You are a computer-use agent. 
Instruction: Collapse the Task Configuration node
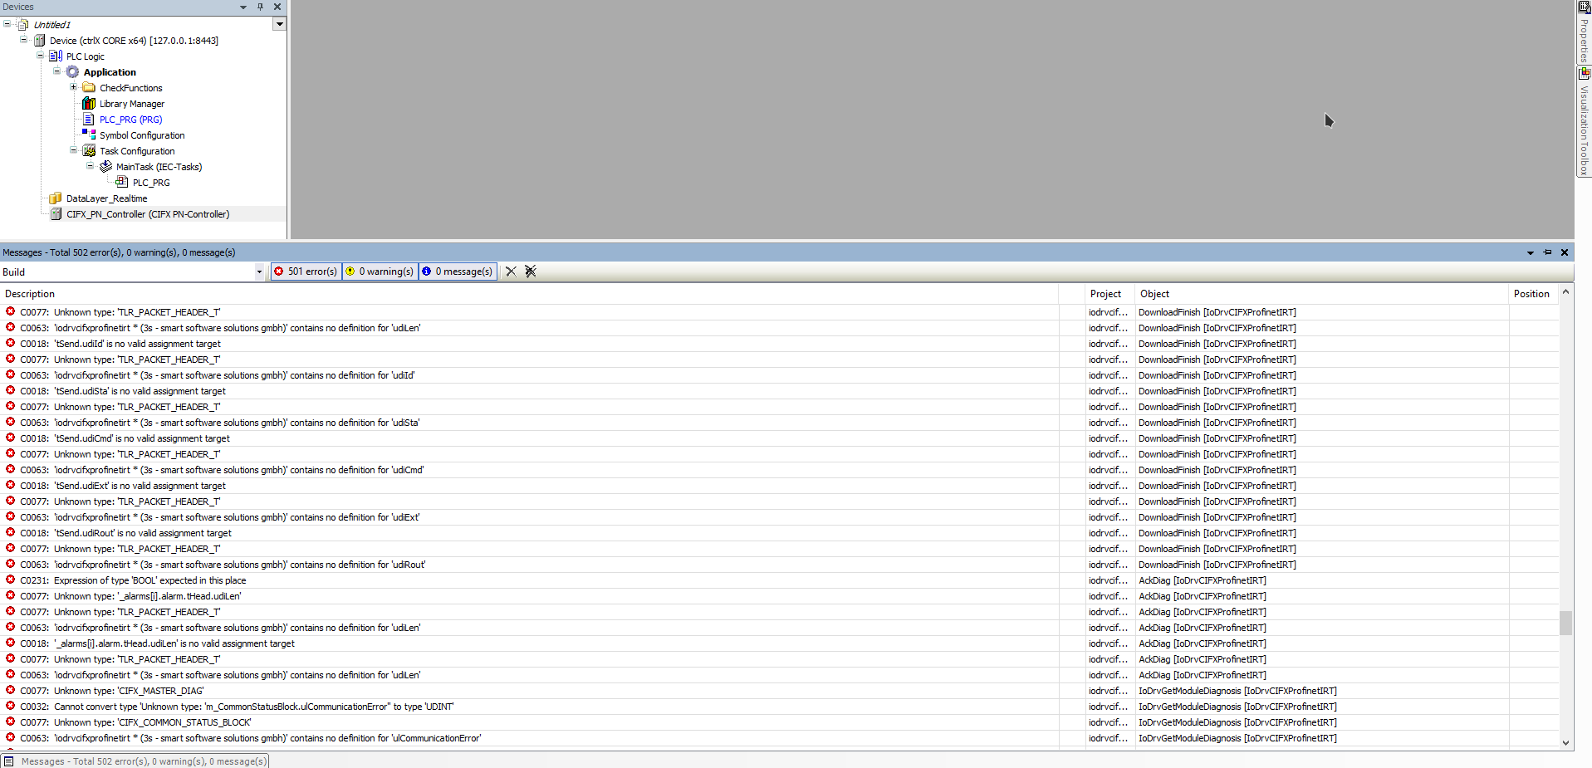point(73,150)
